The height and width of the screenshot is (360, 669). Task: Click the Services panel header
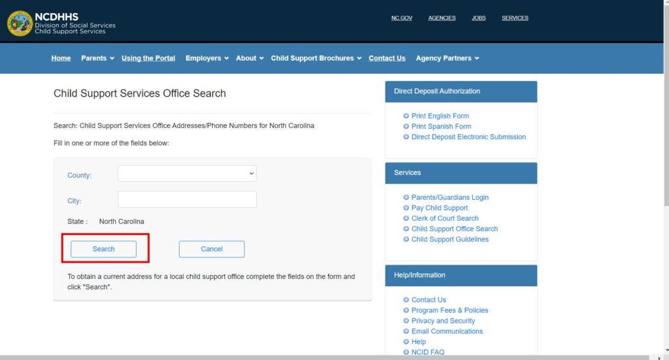pos(461,172)
